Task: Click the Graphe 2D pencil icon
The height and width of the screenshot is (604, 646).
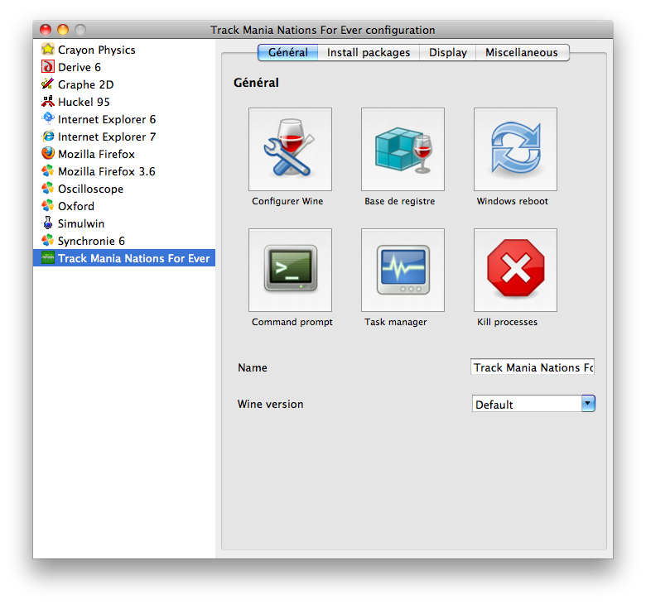Action: click(x=48, y=84)
